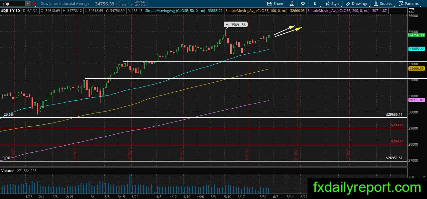Click the red symbol-link clipboard icon
427x199 pixels.
click(x=34, y=4)
